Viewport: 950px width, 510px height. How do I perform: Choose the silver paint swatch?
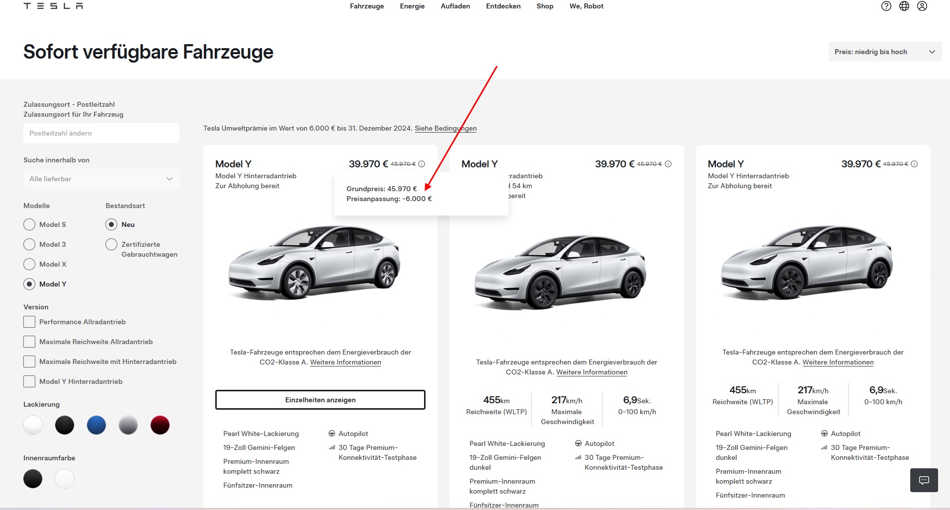coord(128,425)
